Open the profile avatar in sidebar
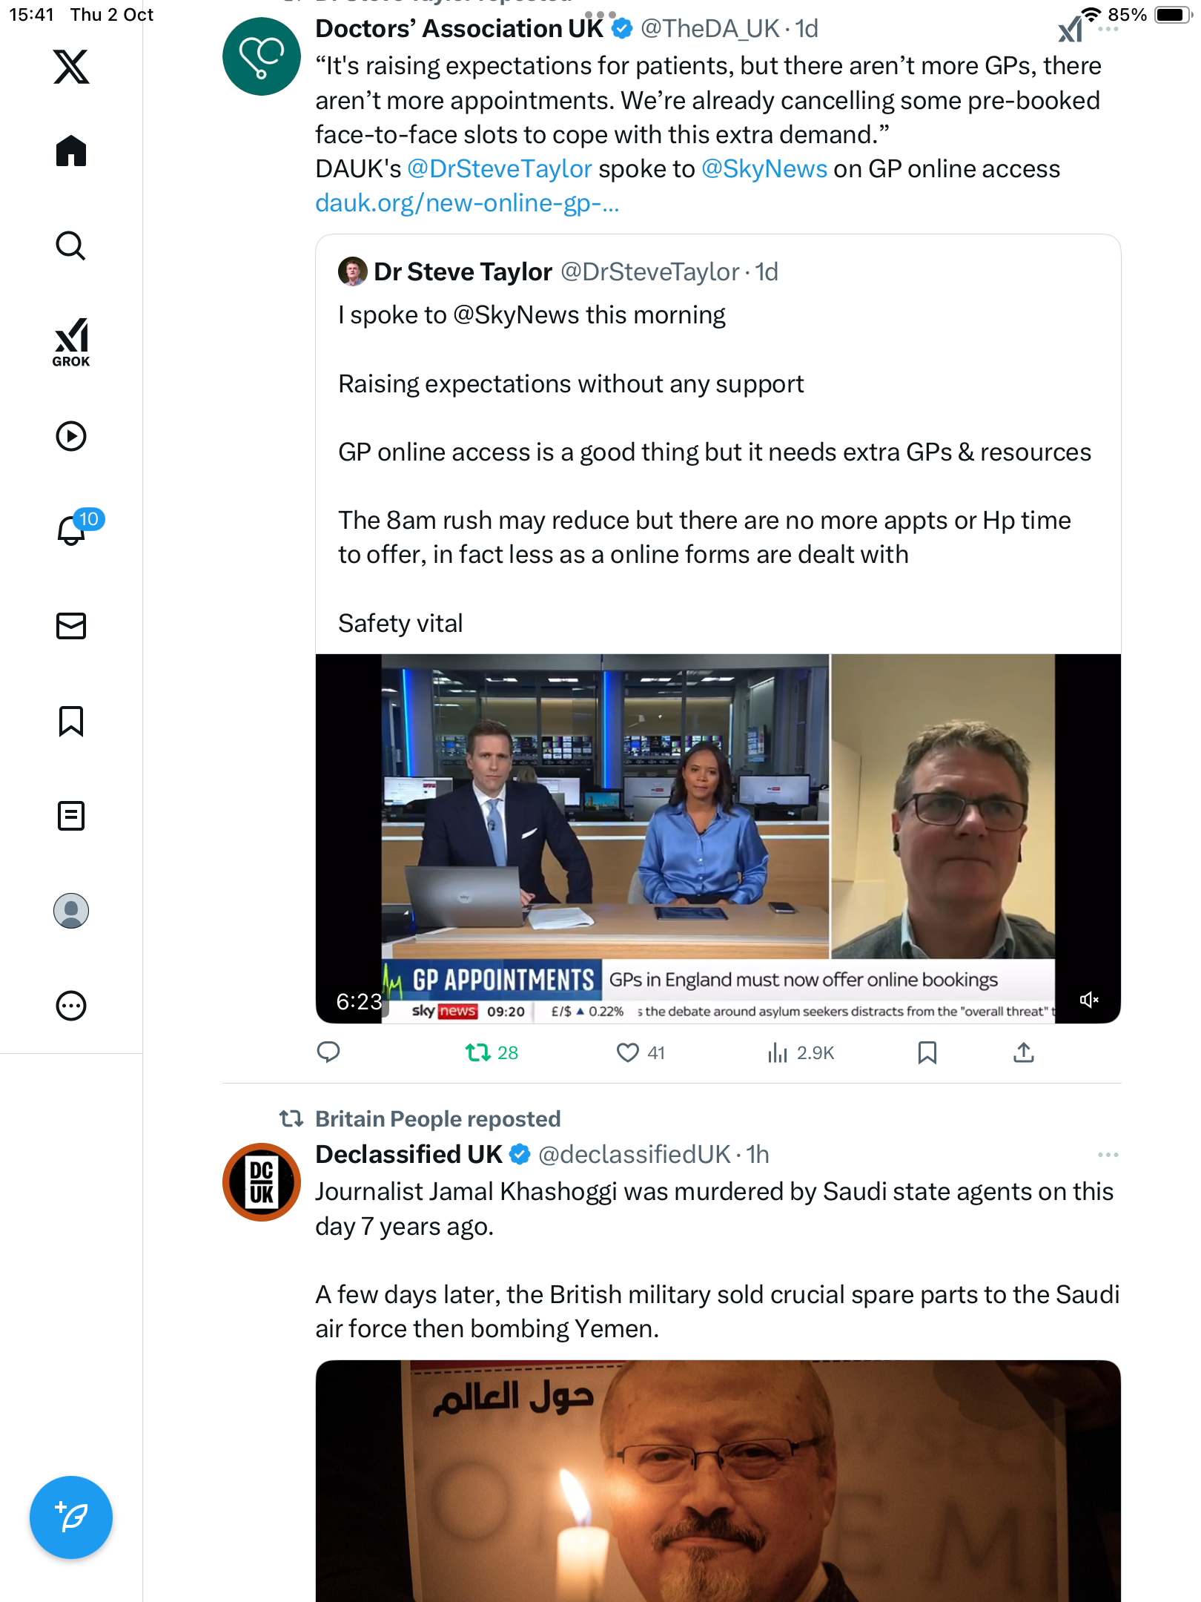The width and height of the screenshot is (1201, 1602). [71, 911]
